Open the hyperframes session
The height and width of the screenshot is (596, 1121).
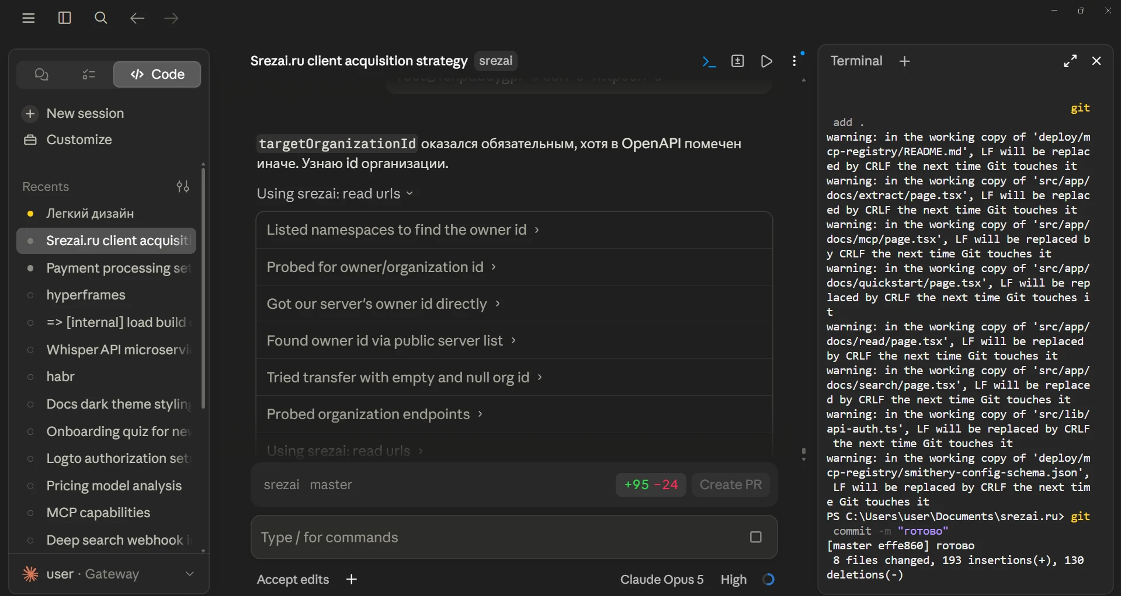click(x=106, y=295)
